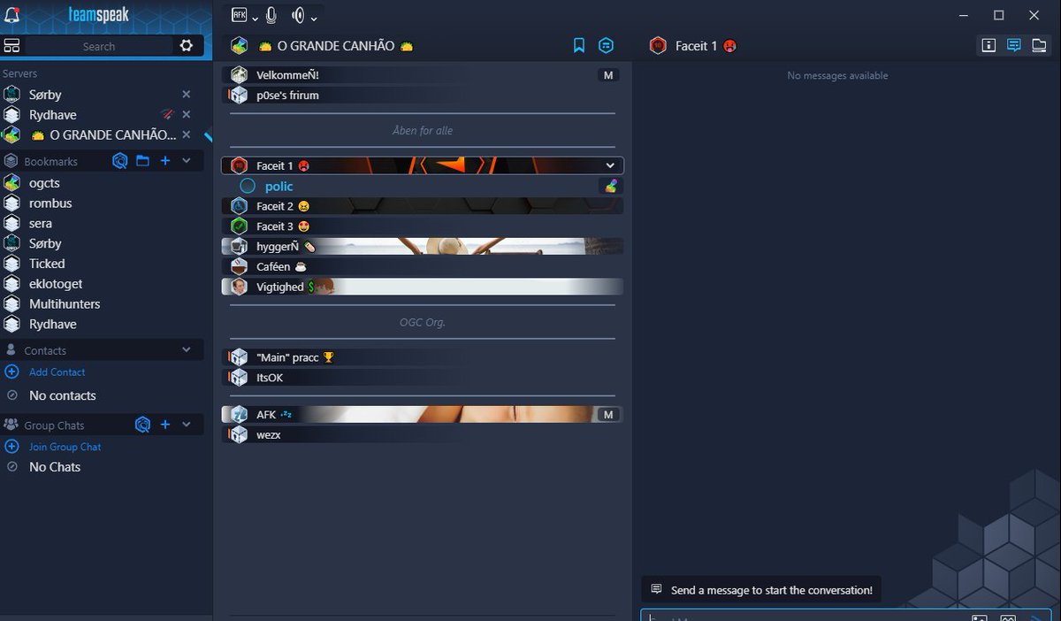1061x621 pixels.
Task: Open the settings gear
Action: pyautogui.click(x=187, y=46)
